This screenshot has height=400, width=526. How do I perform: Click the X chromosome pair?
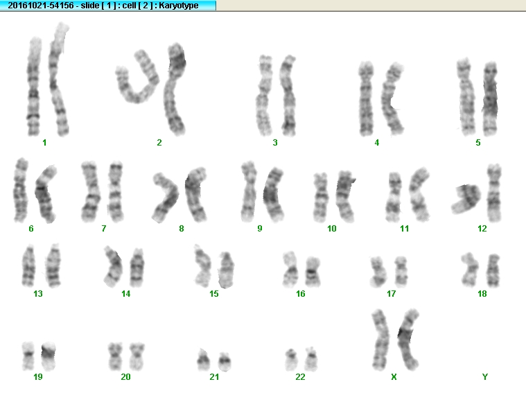click(396, 340)
